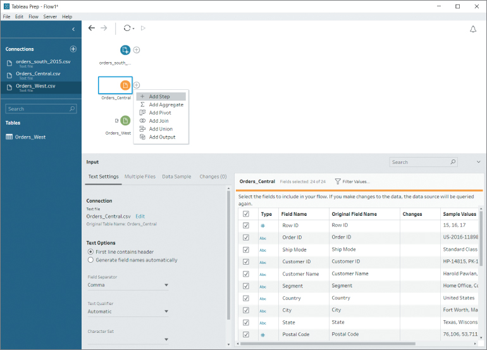Click the field table vertical scrollbar

pyautogui.click(x=481, y=239)
